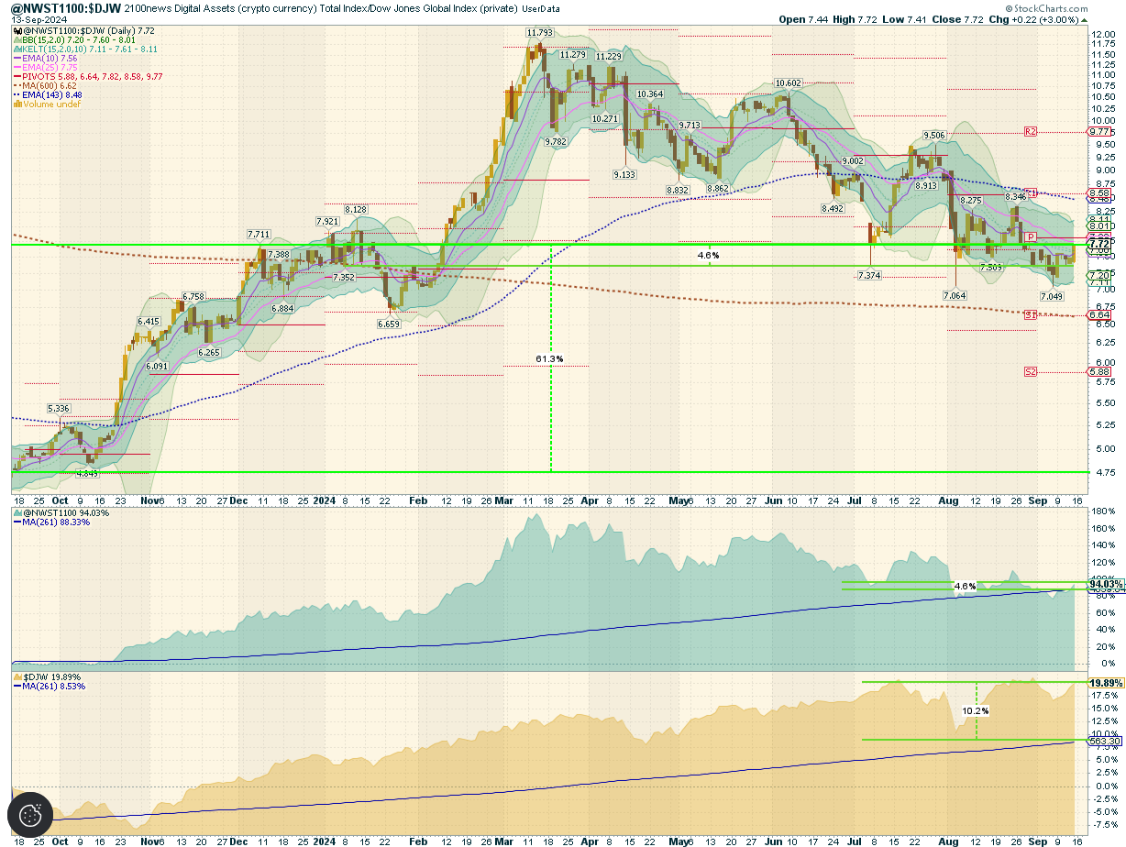The height and width of the screenshot is (847, 1126).
Task: Click the @NWST1100 area icon in middle panel
Action: 17,513
